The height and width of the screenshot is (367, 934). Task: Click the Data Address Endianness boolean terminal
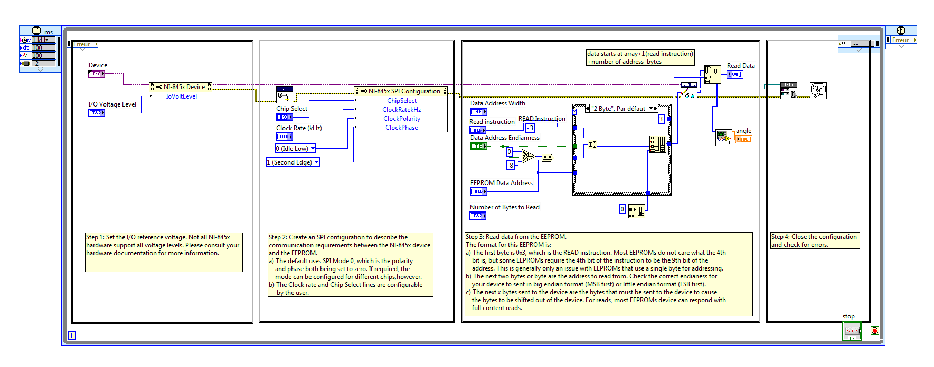click(478, 146)
